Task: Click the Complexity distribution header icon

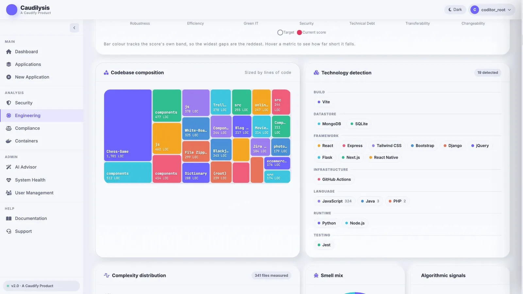Action: pyautogui.click(x=107, y=275)
